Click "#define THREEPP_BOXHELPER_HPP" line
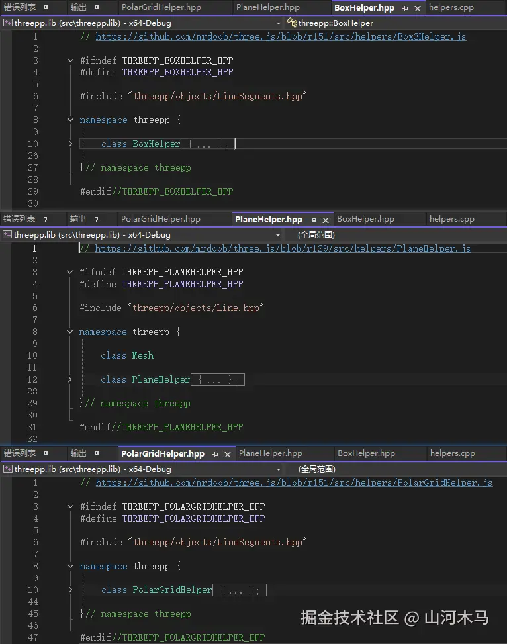 [157, 72]
